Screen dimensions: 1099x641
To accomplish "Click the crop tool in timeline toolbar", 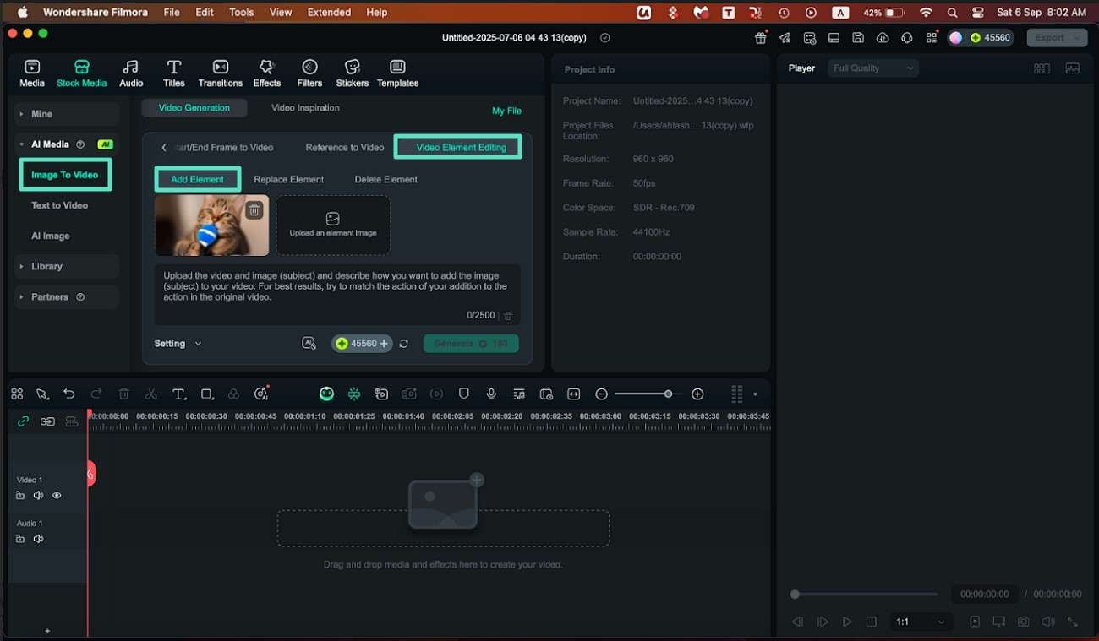I will 207,394.
